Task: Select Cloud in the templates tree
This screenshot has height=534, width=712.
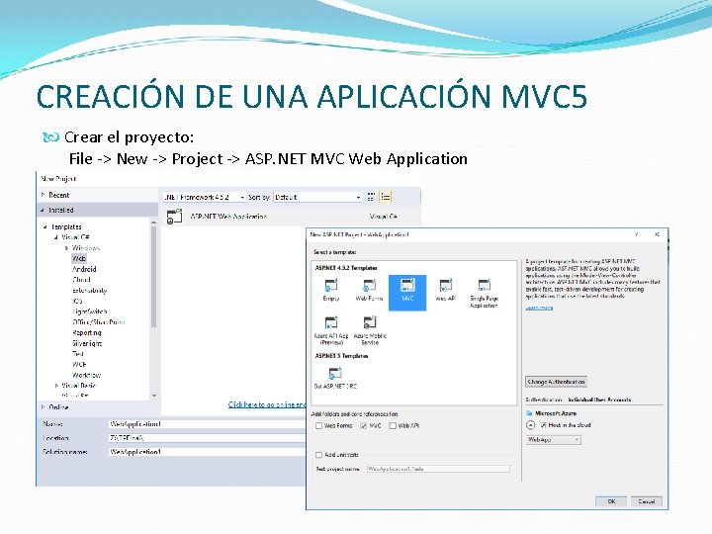Action: (x=82, y=279)
